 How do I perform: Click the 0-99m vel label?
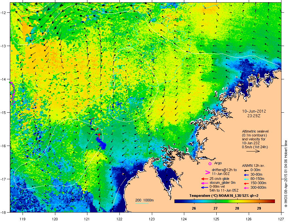[217, 187]
